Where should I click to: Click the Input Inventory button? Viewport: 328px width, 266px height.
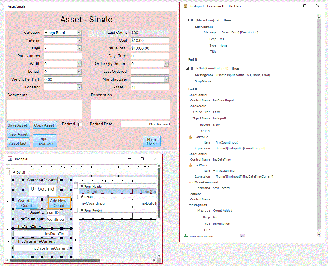click(45, 141)
